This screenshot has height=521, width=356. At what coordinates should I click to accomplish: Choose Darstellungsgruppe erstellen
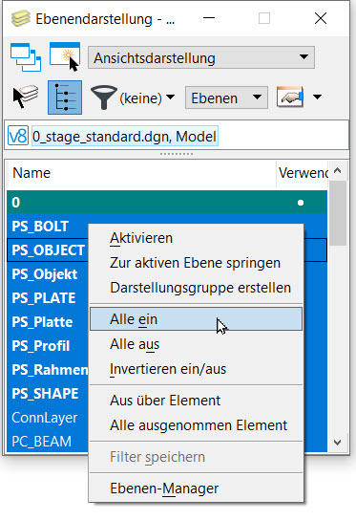point(196,288)
